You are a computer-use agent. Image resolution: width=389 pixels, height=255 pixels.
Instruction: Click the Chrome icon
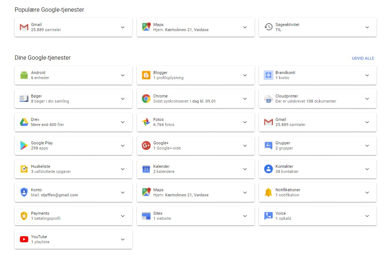(x=146, y=99)
